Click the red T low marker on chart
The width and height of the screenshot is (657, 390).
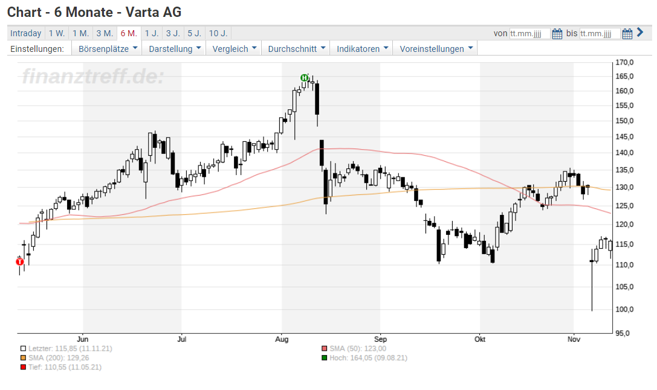pos(19,262)
